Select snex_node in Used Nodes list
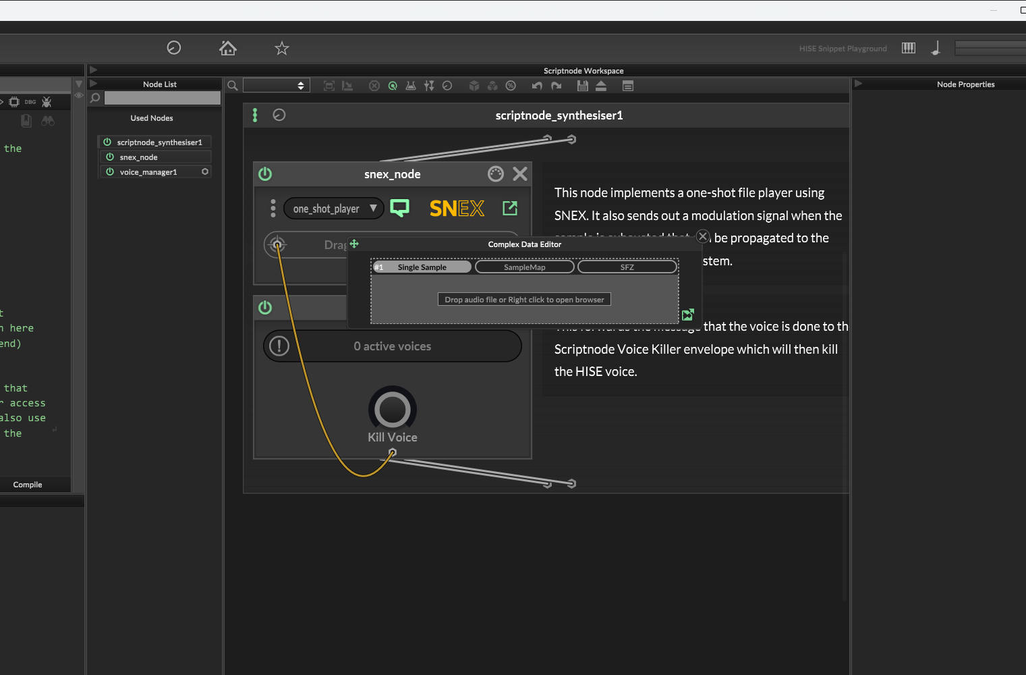Screen dimensions: 1026x675 pyautogui.click(x=155, y=157)
